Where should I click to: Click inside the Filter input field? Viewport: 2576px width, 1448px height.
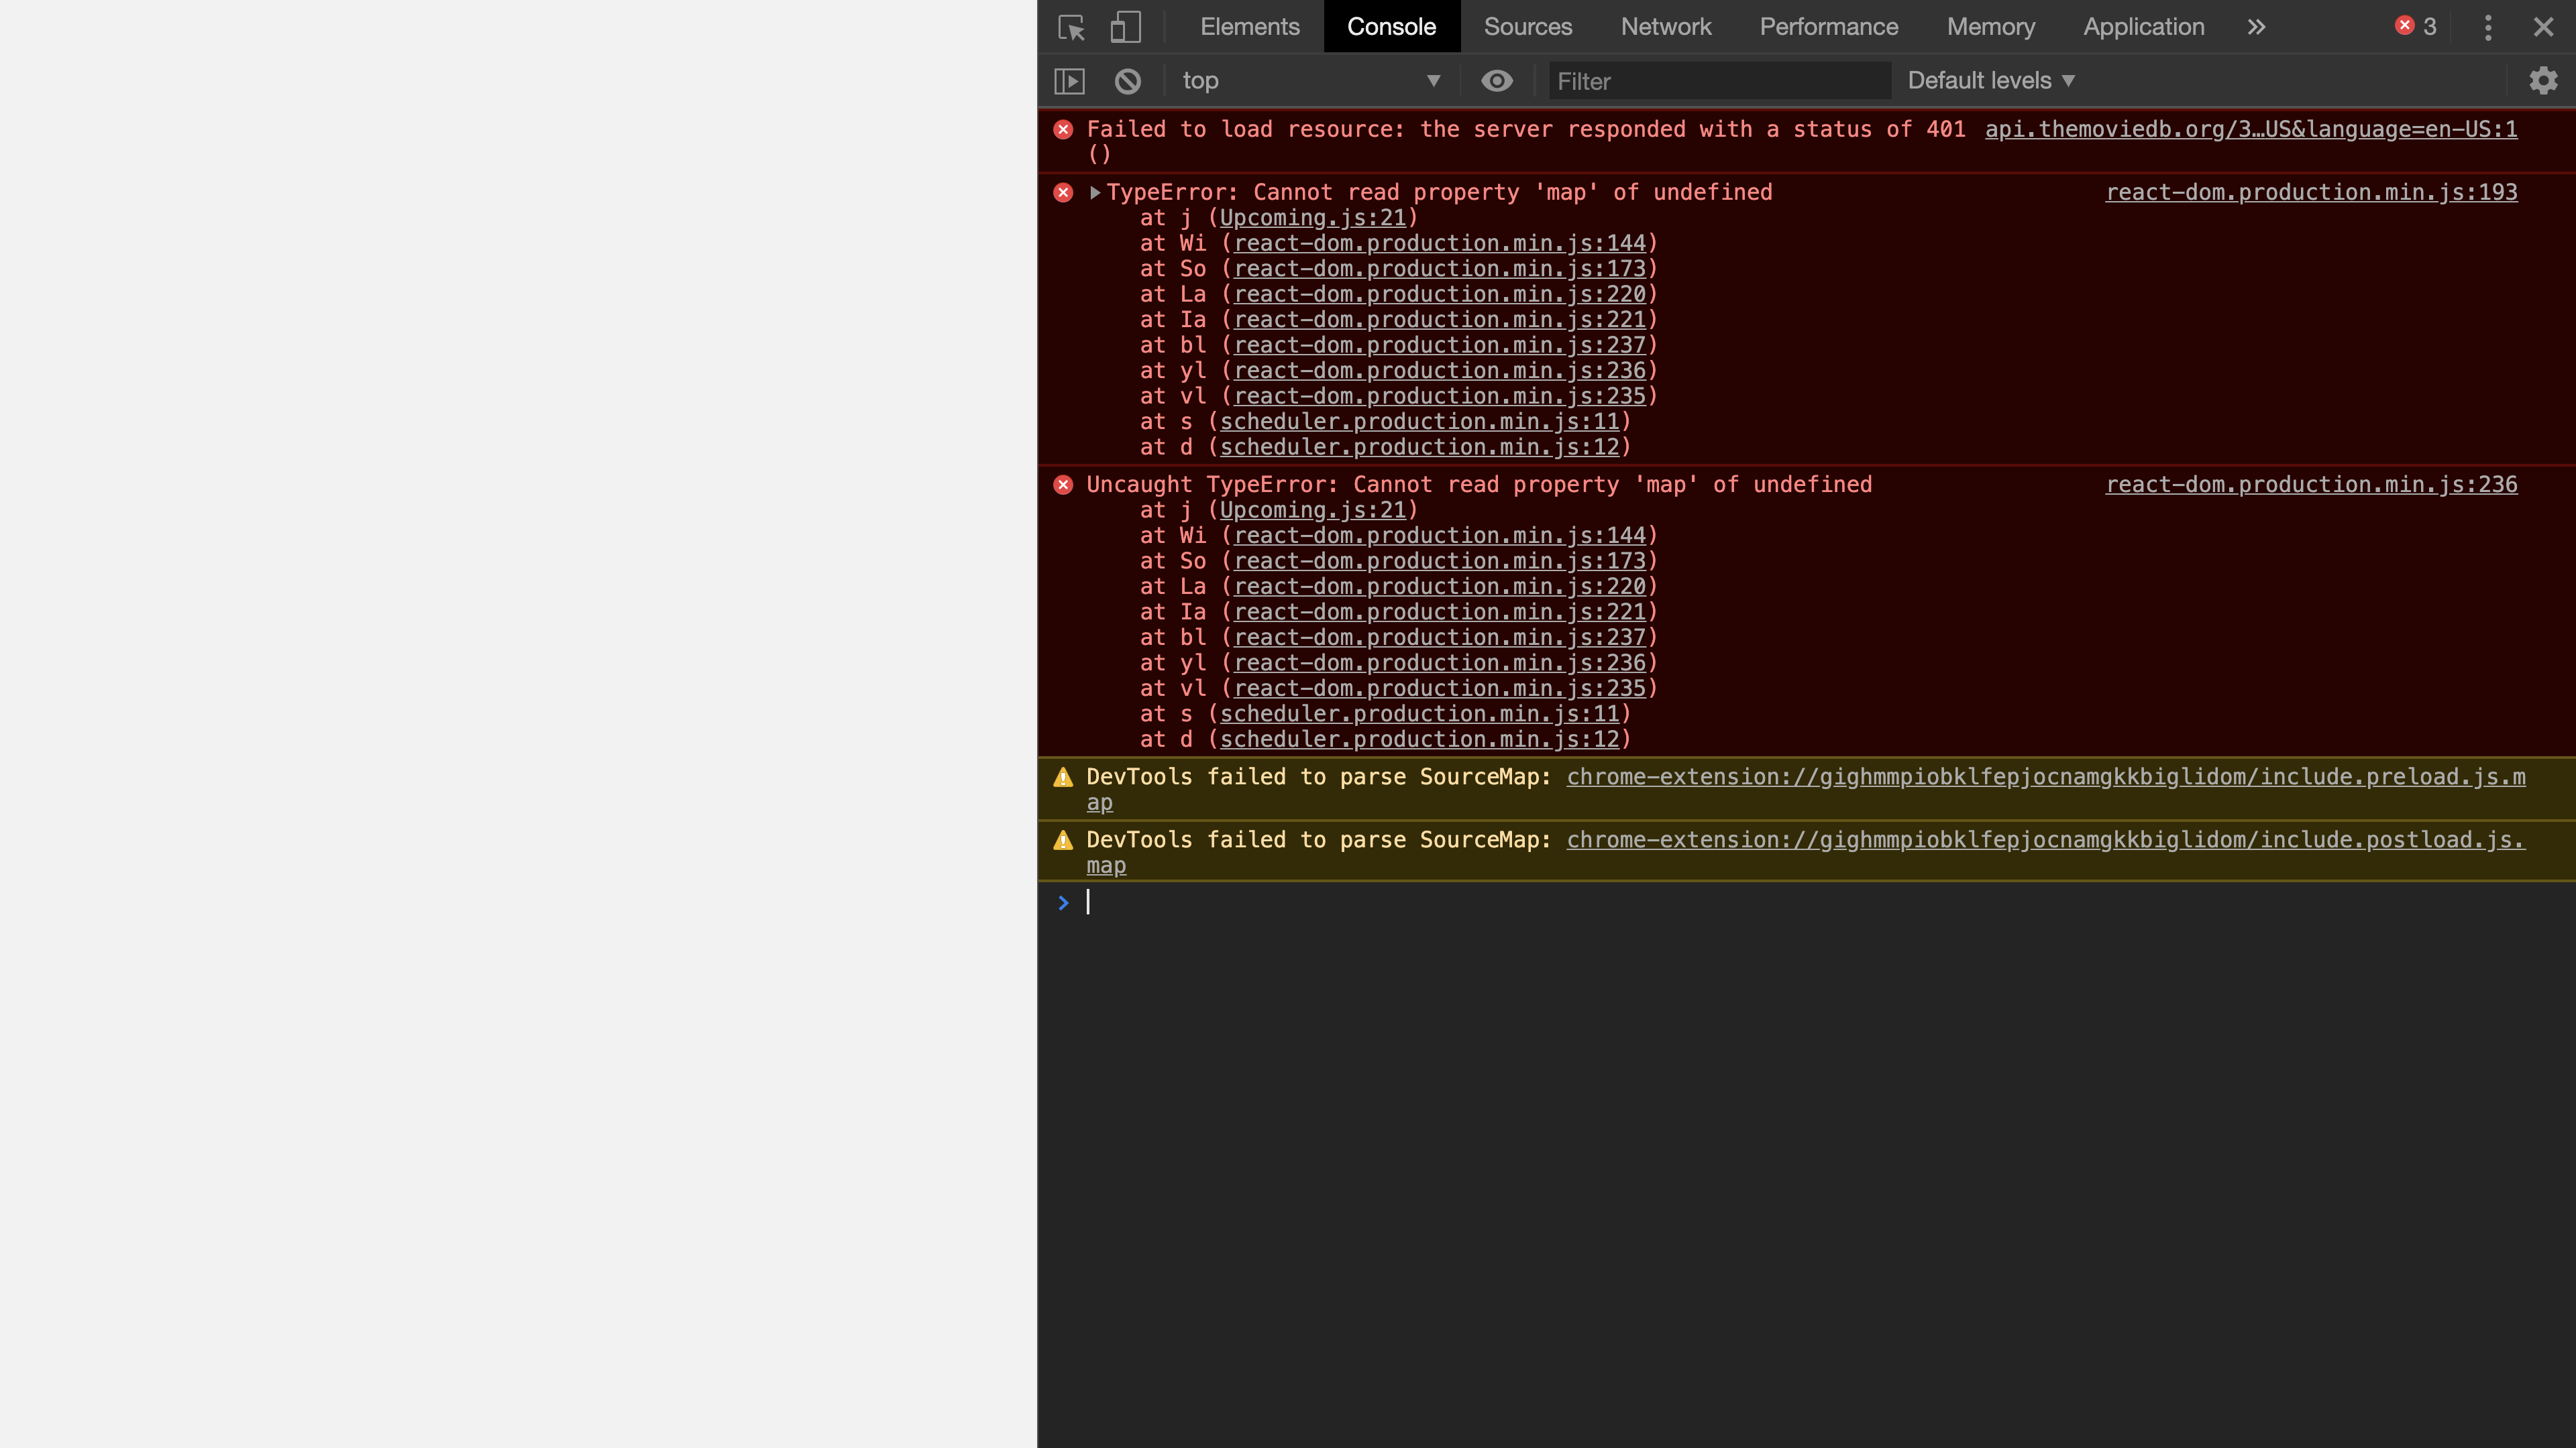coord(1718,80)
